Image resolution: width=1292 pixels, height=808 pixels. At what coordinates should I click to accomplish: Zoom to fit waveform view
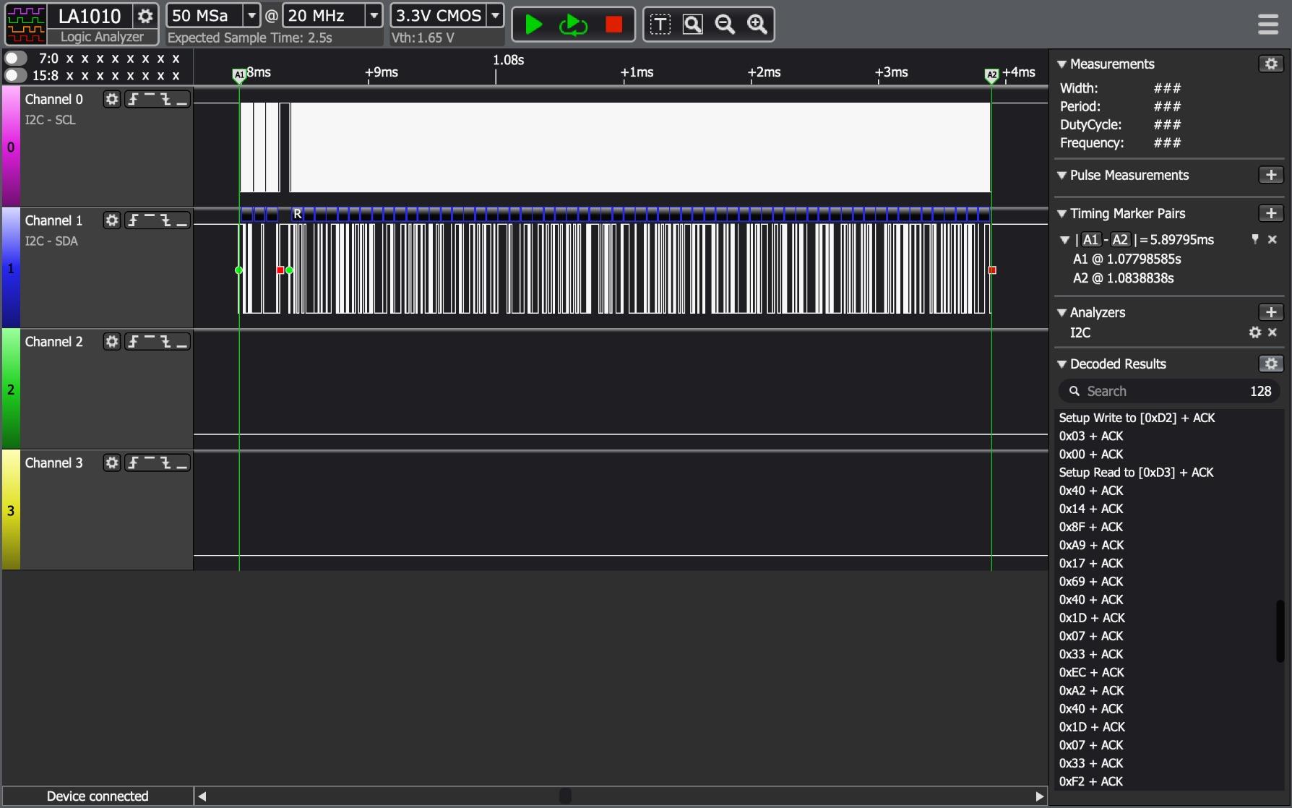coord(692,25)
